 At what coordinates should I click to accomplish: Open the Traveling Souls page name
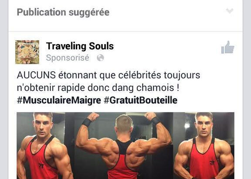coord(80,46)
